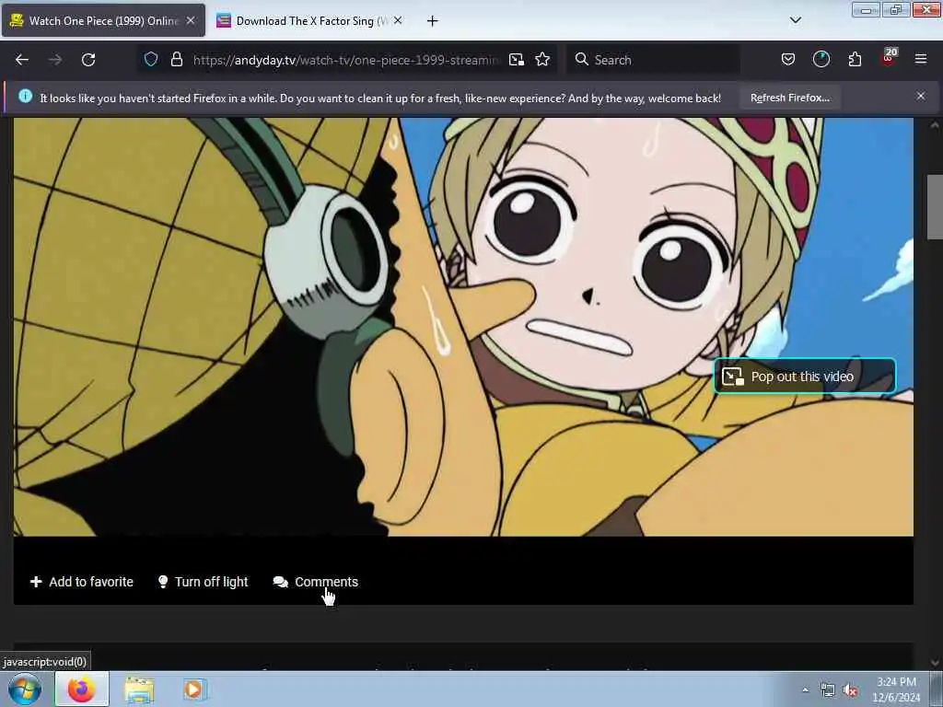Click the circular profile icon in toolbar
The width and height of the screenshot is (943, 707).
tap(821, 59)
